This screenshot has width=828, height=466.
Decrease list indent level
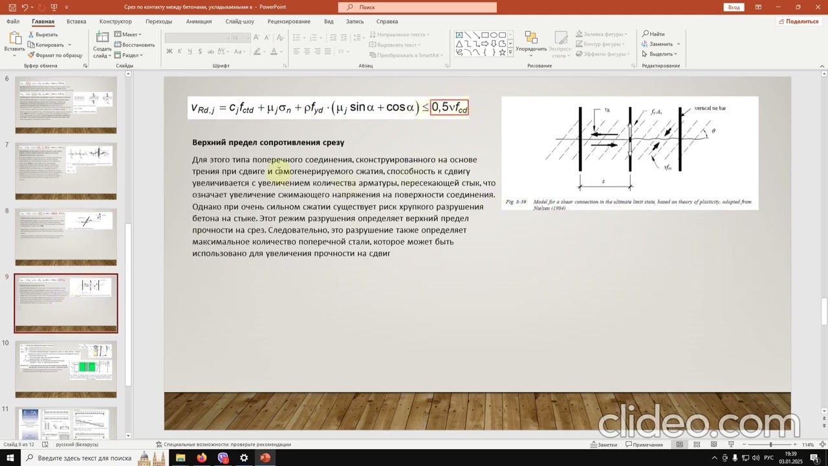coord(333,38)
